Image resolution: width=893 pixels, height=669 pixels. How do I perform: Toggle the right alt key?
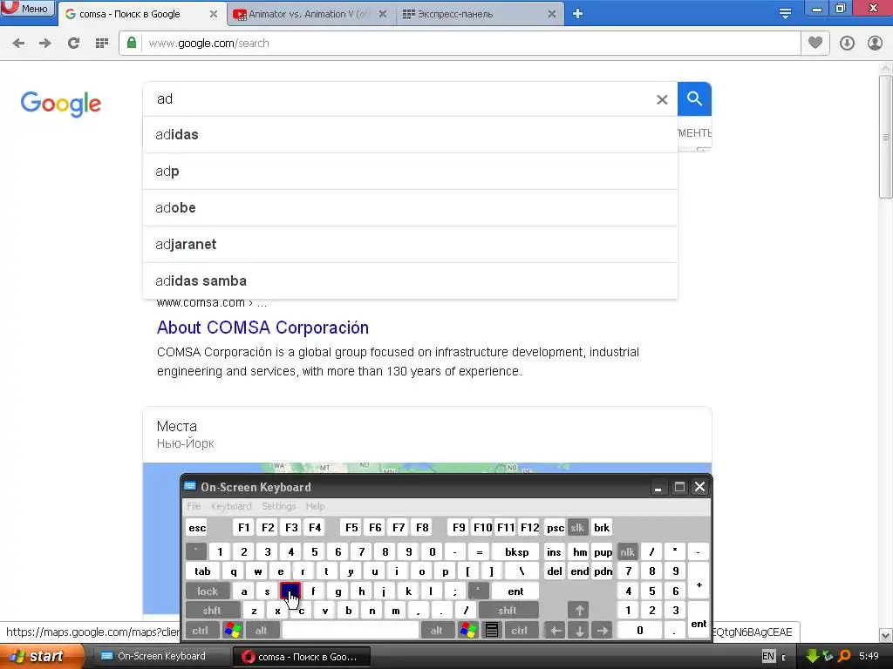coord(436,631)
